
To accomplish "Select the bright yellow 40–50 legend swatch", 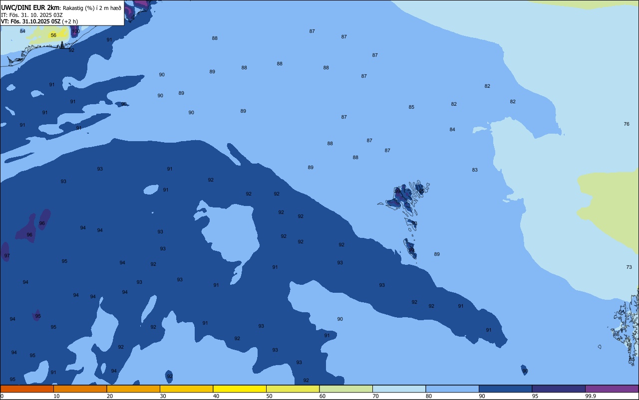I will point(240,389).
